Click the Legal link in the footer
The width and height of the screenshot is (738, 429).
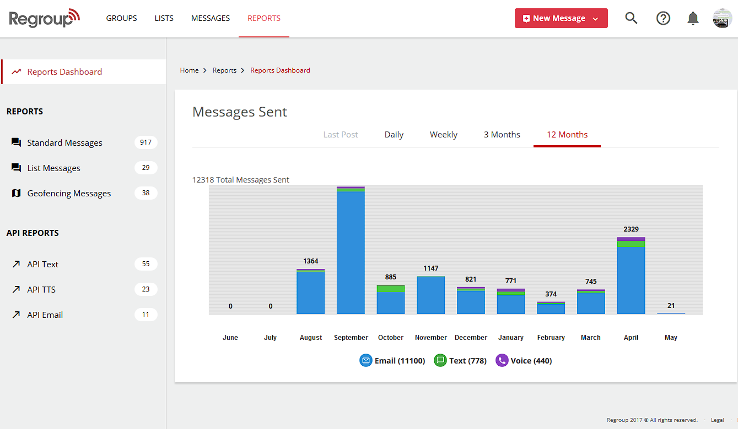tap(717, 420)
